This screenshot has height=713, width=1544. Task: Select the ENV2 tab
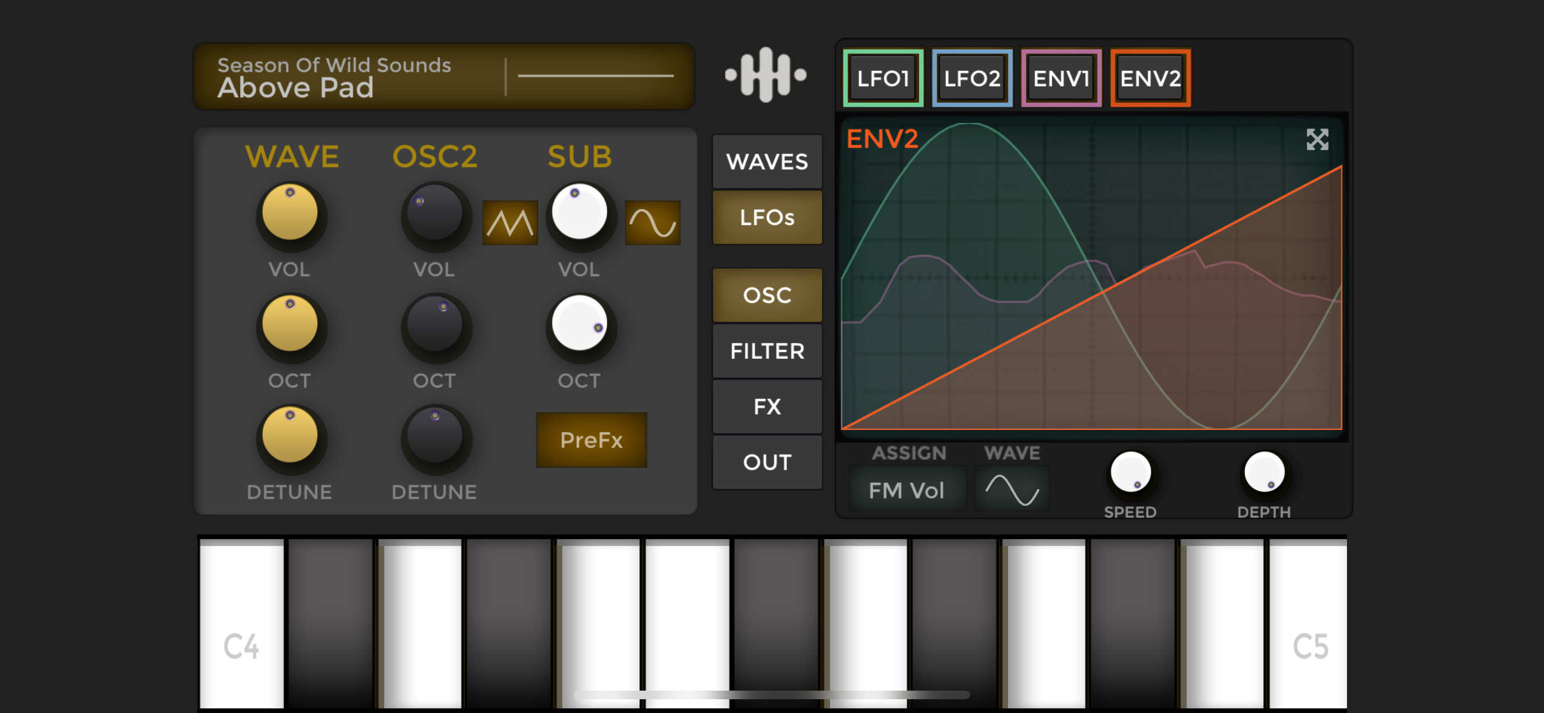[1150, 78]
